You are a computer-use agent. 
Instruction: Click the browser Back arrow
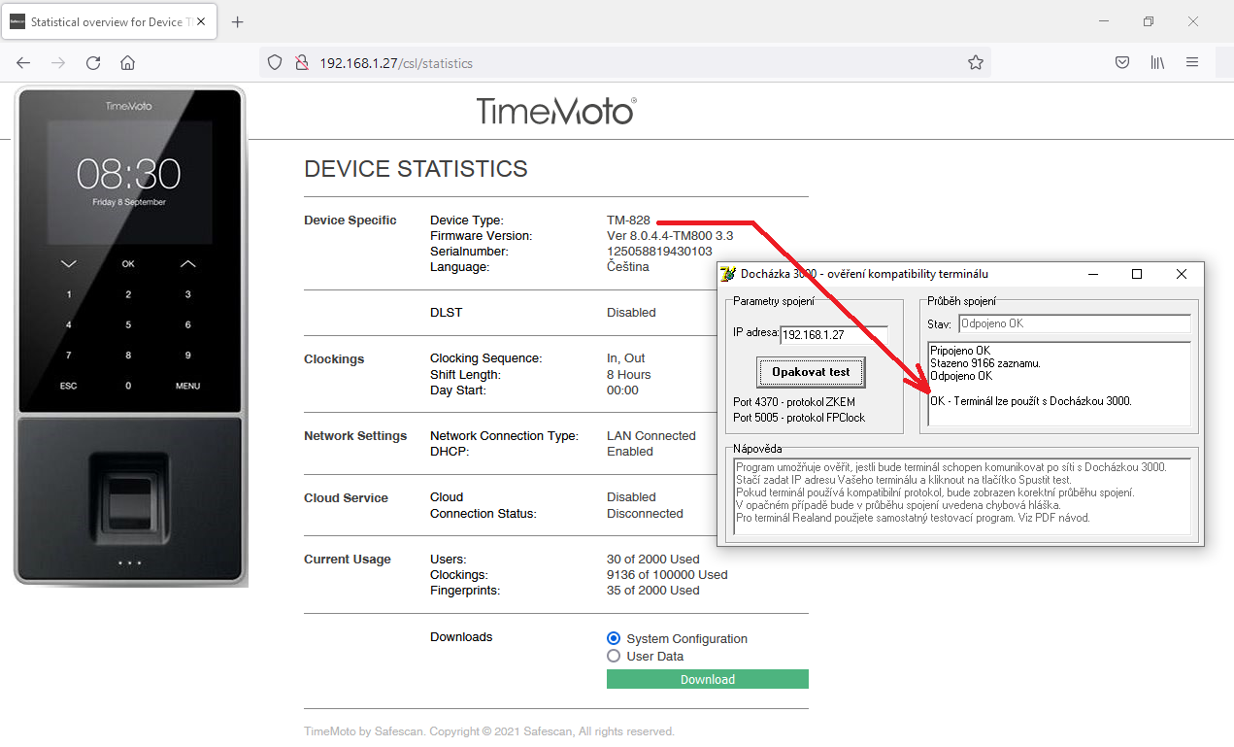(23, 63)
